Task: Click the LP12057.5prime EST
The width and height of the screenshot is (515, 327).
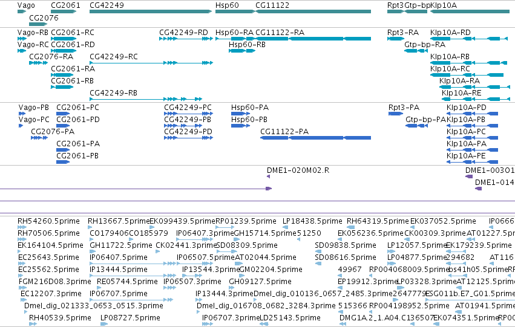Action: [390, 251]
